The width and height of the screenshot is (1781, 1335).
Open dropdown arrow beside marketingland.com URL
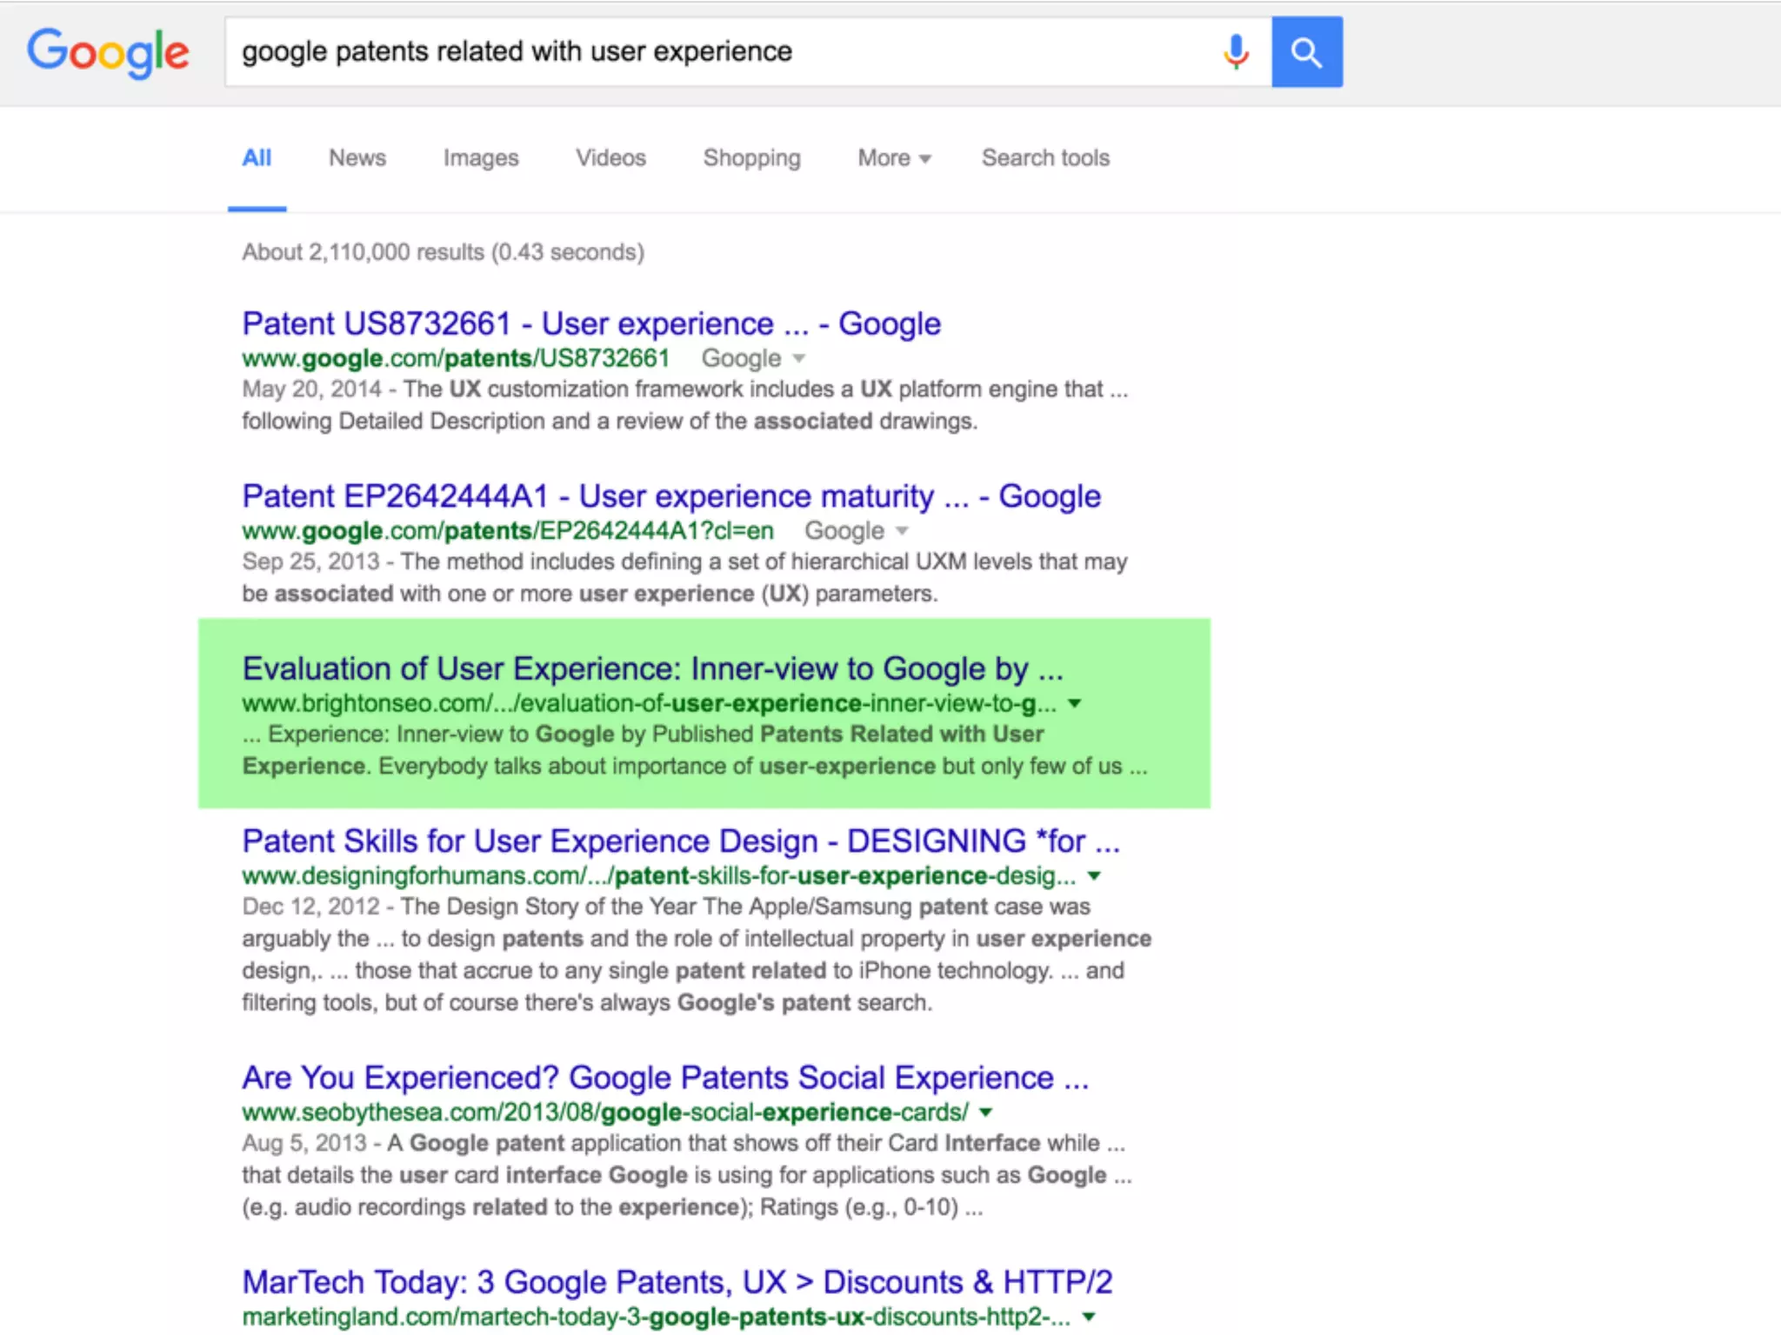[1088, 1317]
